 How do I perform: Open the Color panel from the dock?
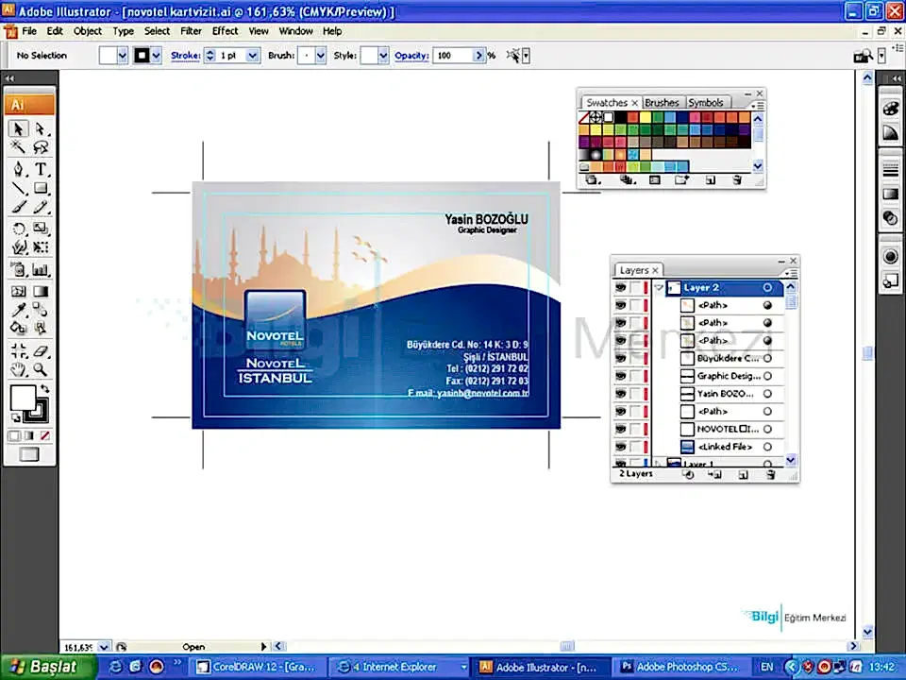coord(890,109)
